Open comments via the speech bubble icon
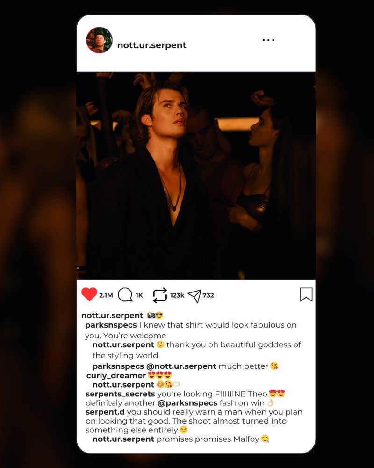The width and height of the screenshot is (374, 468). tap(125, 295)
